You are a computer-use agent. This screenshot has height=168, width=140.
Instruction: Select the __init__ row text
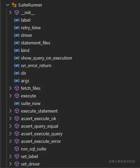pos(28,13)
